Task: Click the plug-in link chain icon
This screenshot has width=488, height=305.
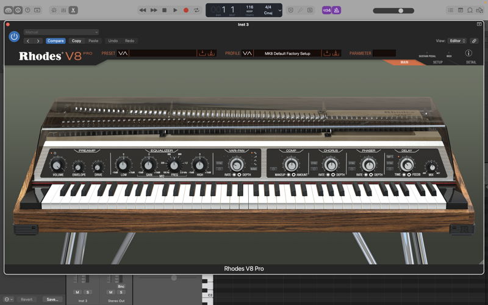Action: coord(474,41)
